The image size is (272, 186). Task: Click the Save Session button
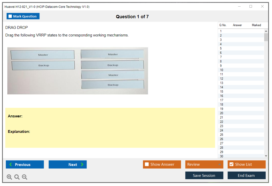click(x=204, y=175)
